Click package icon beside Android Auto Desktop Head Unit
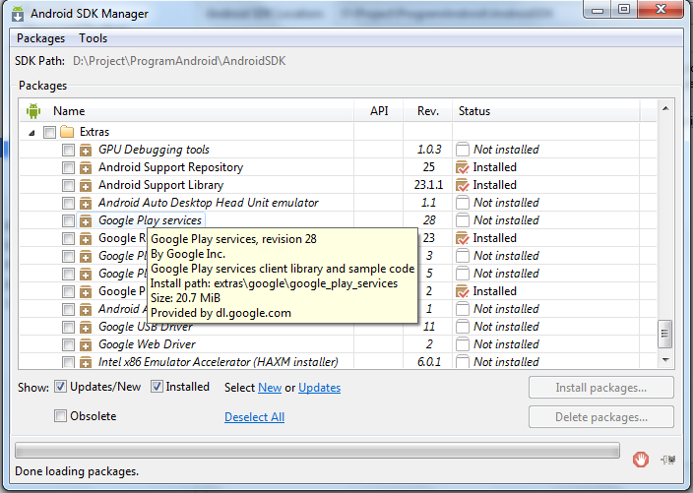Image resolution: width=693 pixels, height=493 pixels. (86, 204)
